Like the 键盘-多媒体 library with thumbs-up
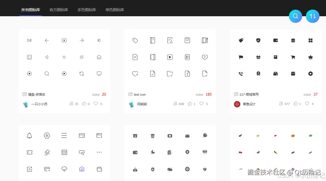 click(x=84, y=104)
